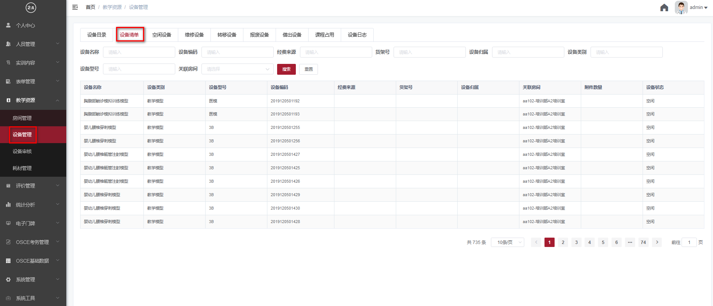Open the admin user avatar

(681, 7)
